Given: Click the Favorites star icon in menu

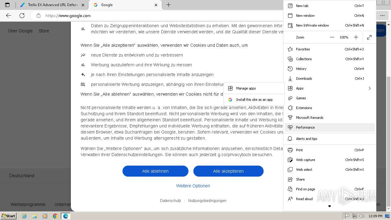Looking at the screenshot, I should click(x=290, y=49).
